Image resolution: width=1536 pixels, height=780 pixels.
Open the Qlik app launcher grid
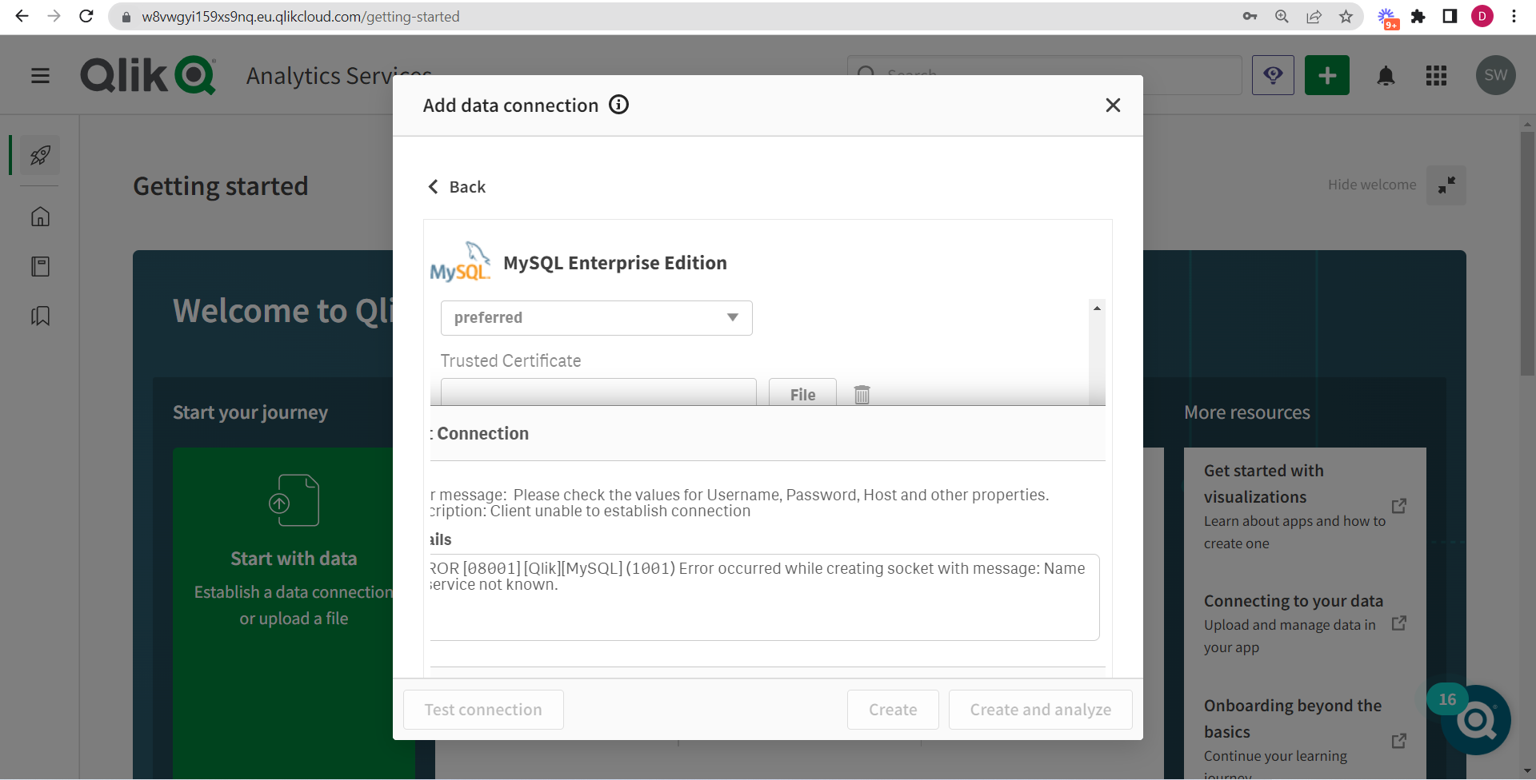coord(1436,75)
